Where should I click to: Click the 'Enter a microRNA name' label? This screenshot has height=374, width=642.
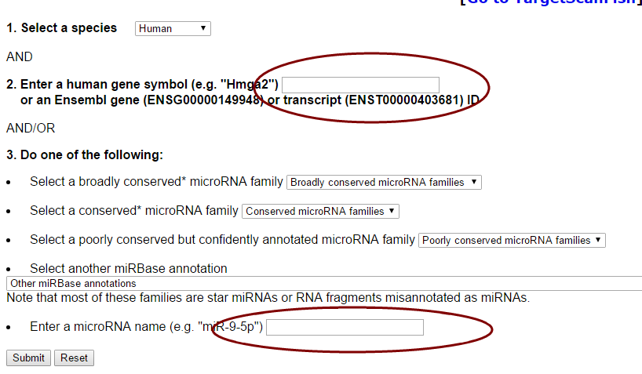coord(146,327)
